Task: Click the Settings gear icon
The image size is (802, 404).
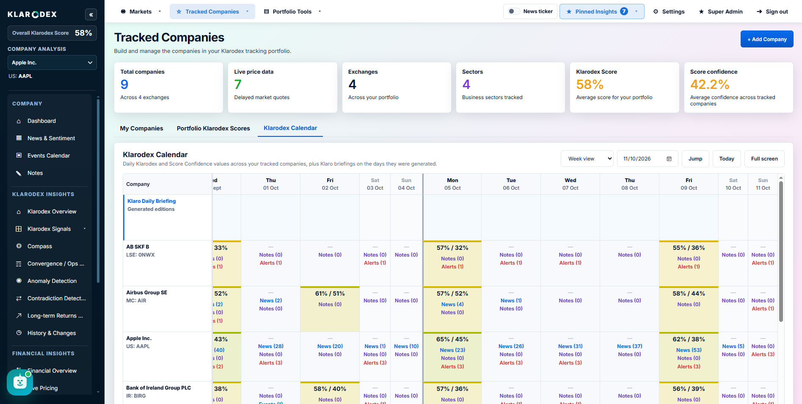Action: [x=656, y=11]
